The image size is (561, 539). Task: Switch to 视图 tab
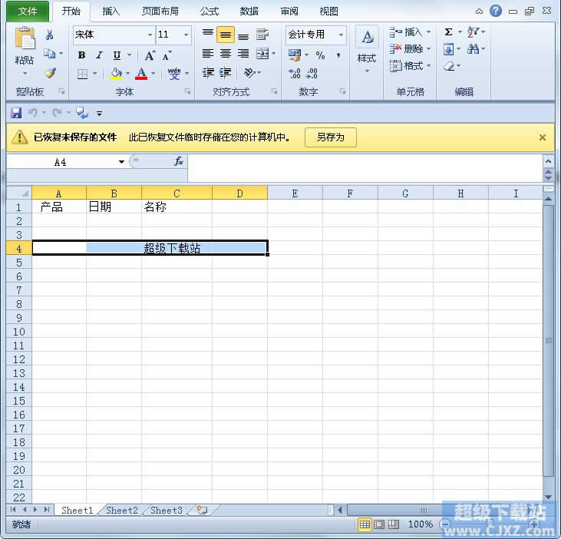pos(328,12)
